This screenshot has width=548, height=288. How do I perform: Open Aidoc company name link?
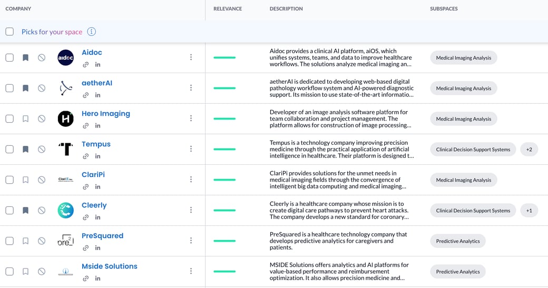pyautogui.click(x=92, y=52)
